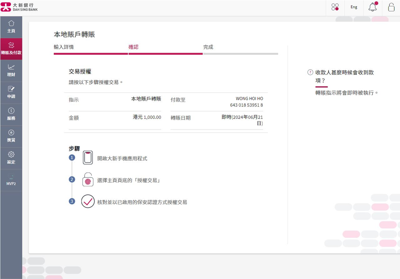Click the Dah Sing Bank logo
The height and width of the screenshot is (279, 400).
tap(19, 7)
